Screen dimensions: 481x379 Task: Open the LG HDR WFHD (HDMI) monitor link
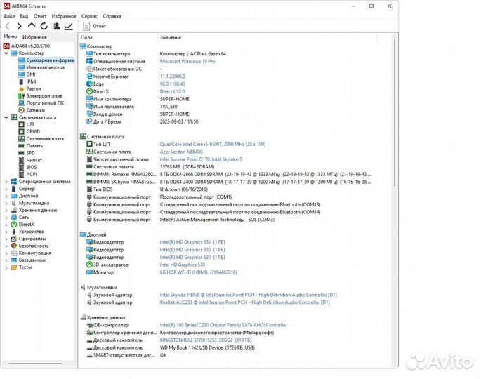[x=198, y=272]
